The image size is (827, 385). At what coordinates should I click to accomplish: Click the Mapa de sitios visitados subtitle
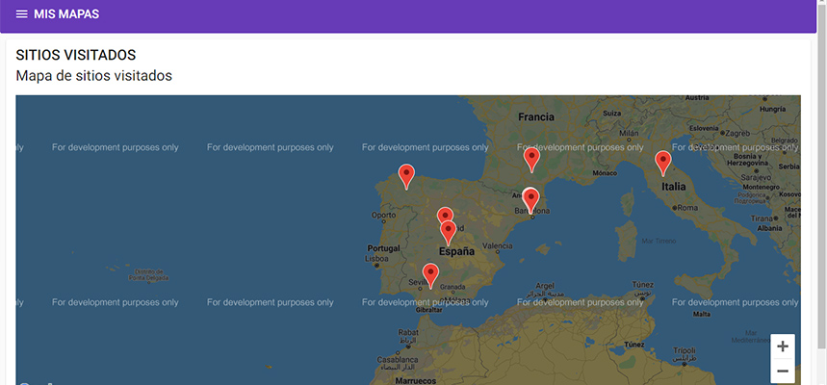(93, 75)
